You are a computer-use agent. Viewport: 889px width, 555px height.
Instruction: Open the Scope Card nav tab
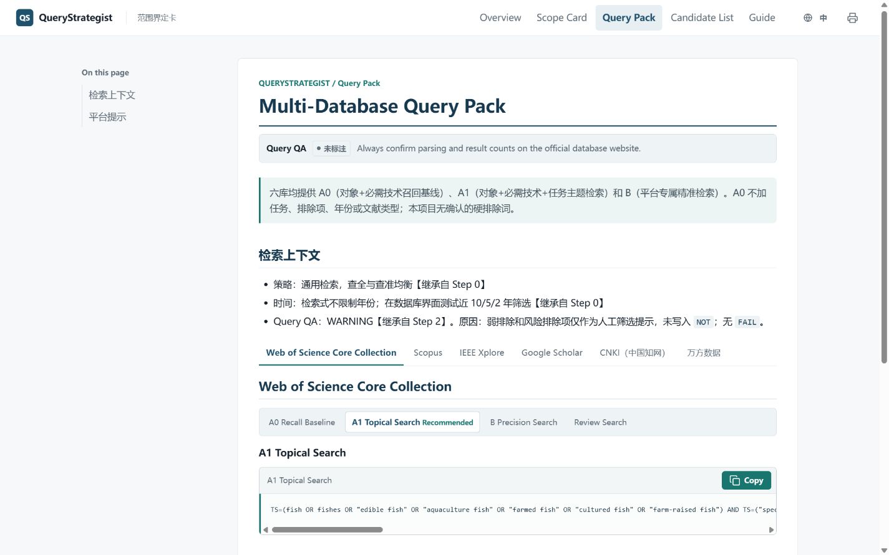561,17
